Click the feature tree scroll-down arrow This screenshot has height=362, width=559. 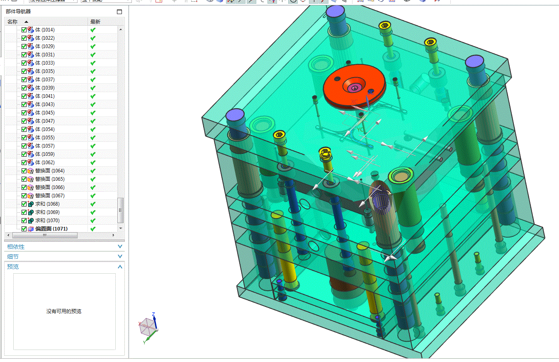tap(121, 228)
